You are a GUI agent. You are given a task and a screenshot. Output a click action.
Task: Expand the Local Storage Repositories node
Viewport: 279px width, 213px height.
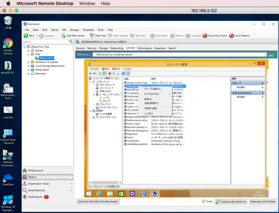point(28,66)
